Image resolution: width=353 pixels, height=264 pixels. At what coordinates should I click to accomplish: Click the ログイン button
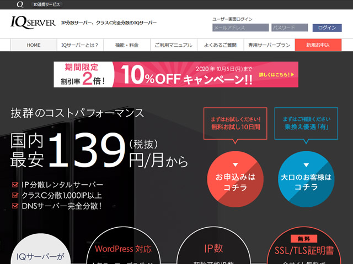coord(327,28)
